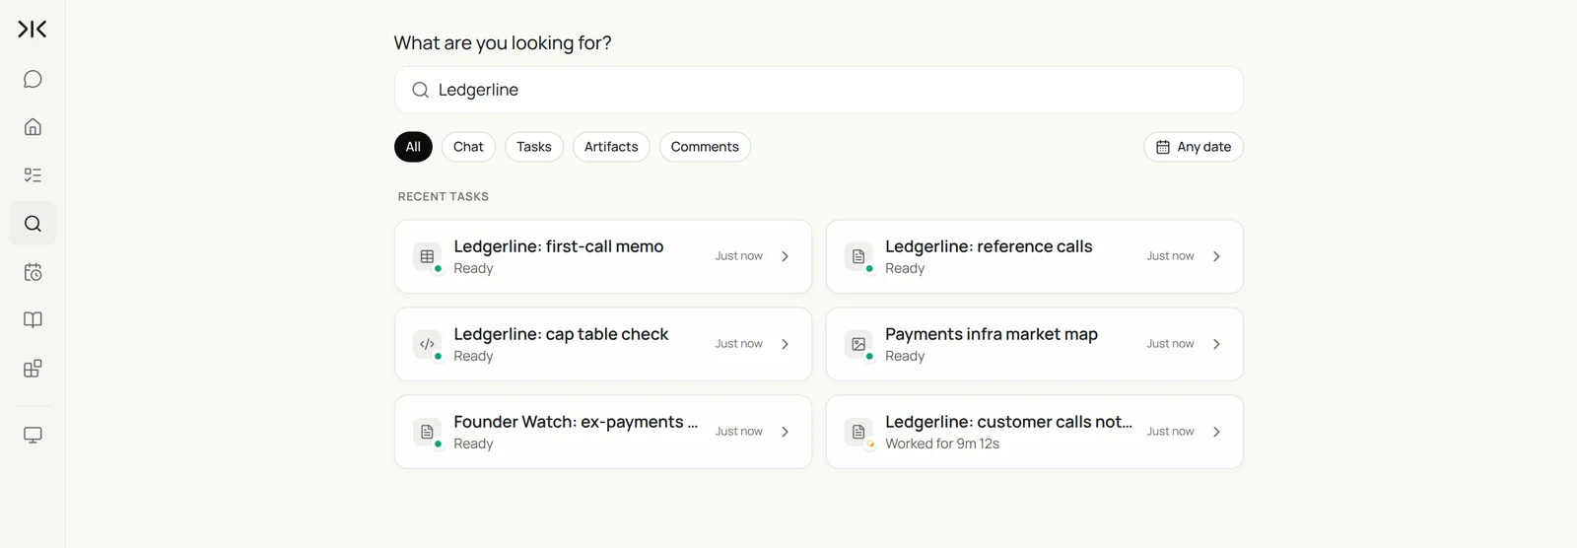
Task: Click "Just now" on the reference calls card
Action: point(1170,256)
